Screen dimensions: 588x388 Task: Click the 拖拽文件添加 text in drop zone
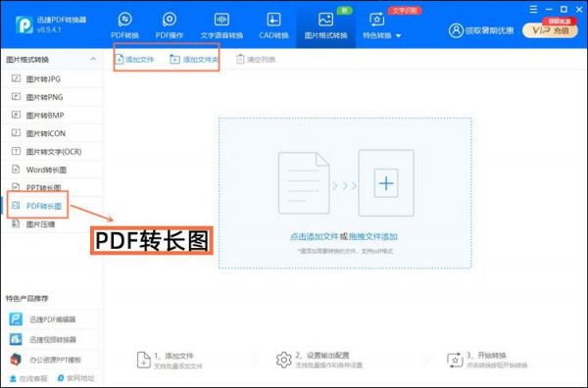tap(373, 236)
